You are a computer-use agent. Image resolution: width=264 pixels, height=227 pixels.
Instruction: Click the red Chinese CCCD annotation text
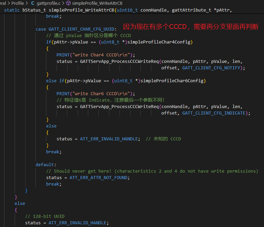click(x=191, y=27)
